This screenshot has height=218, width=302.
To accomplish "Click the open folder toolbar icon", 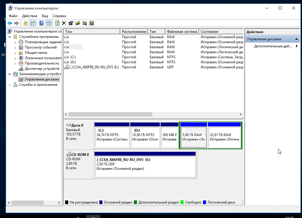I will [78, 23].
